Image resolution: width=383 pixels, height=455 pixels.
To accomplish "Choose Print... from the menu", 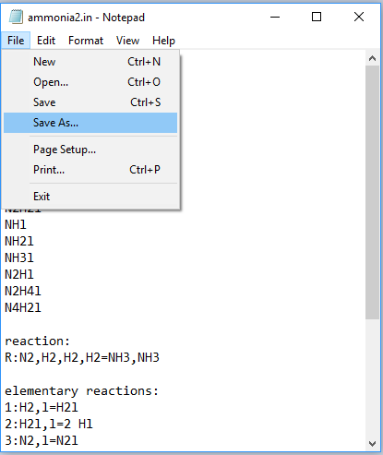I will tap(90, 170).
